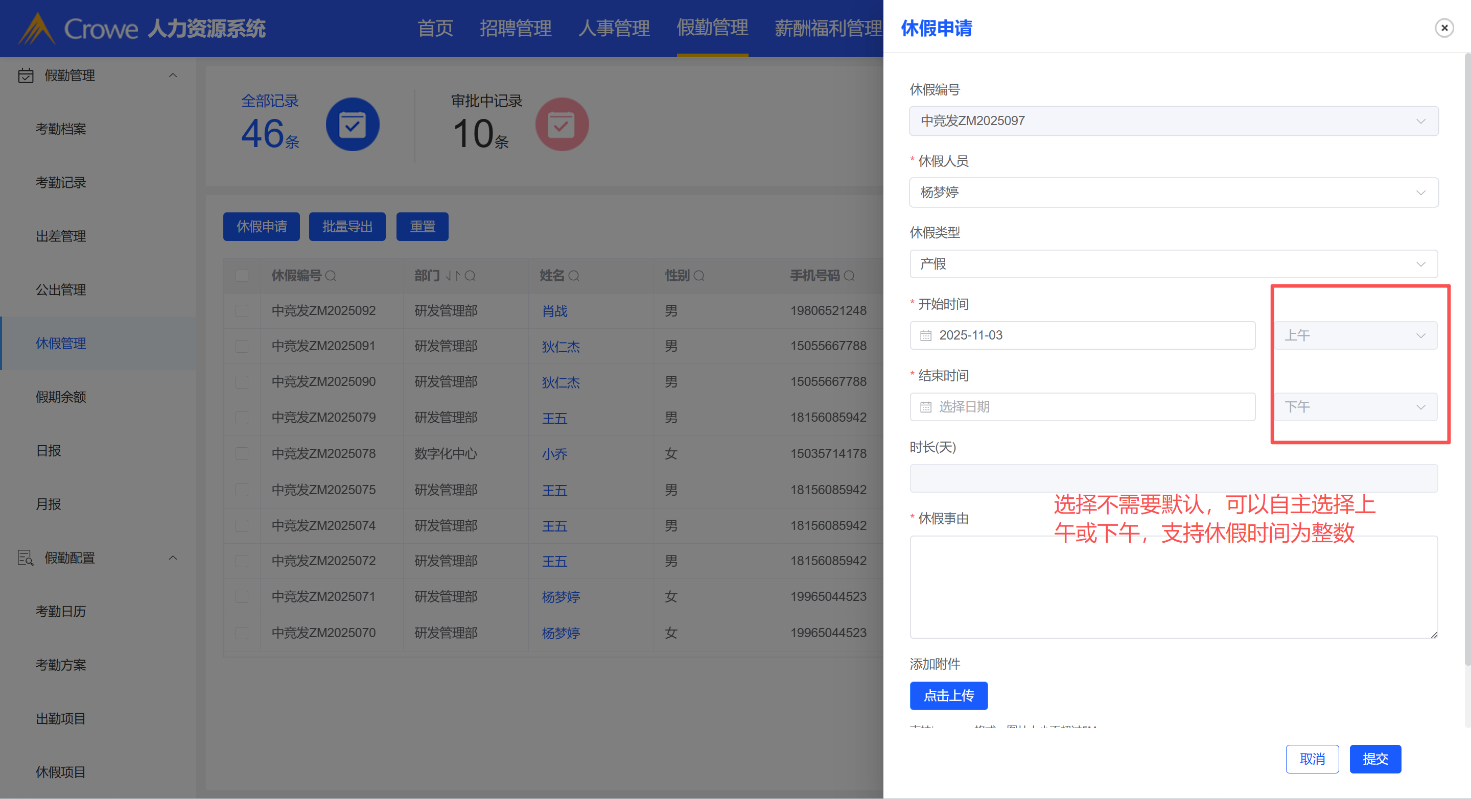The width and height of the screenshot is (1471, 799).
Task: Select the checkbox for row 中竞发ZM2025078
Action: coord(242,454)
